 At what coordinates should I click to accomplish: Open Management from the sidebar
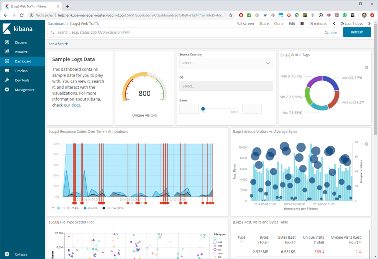(25, 89)
